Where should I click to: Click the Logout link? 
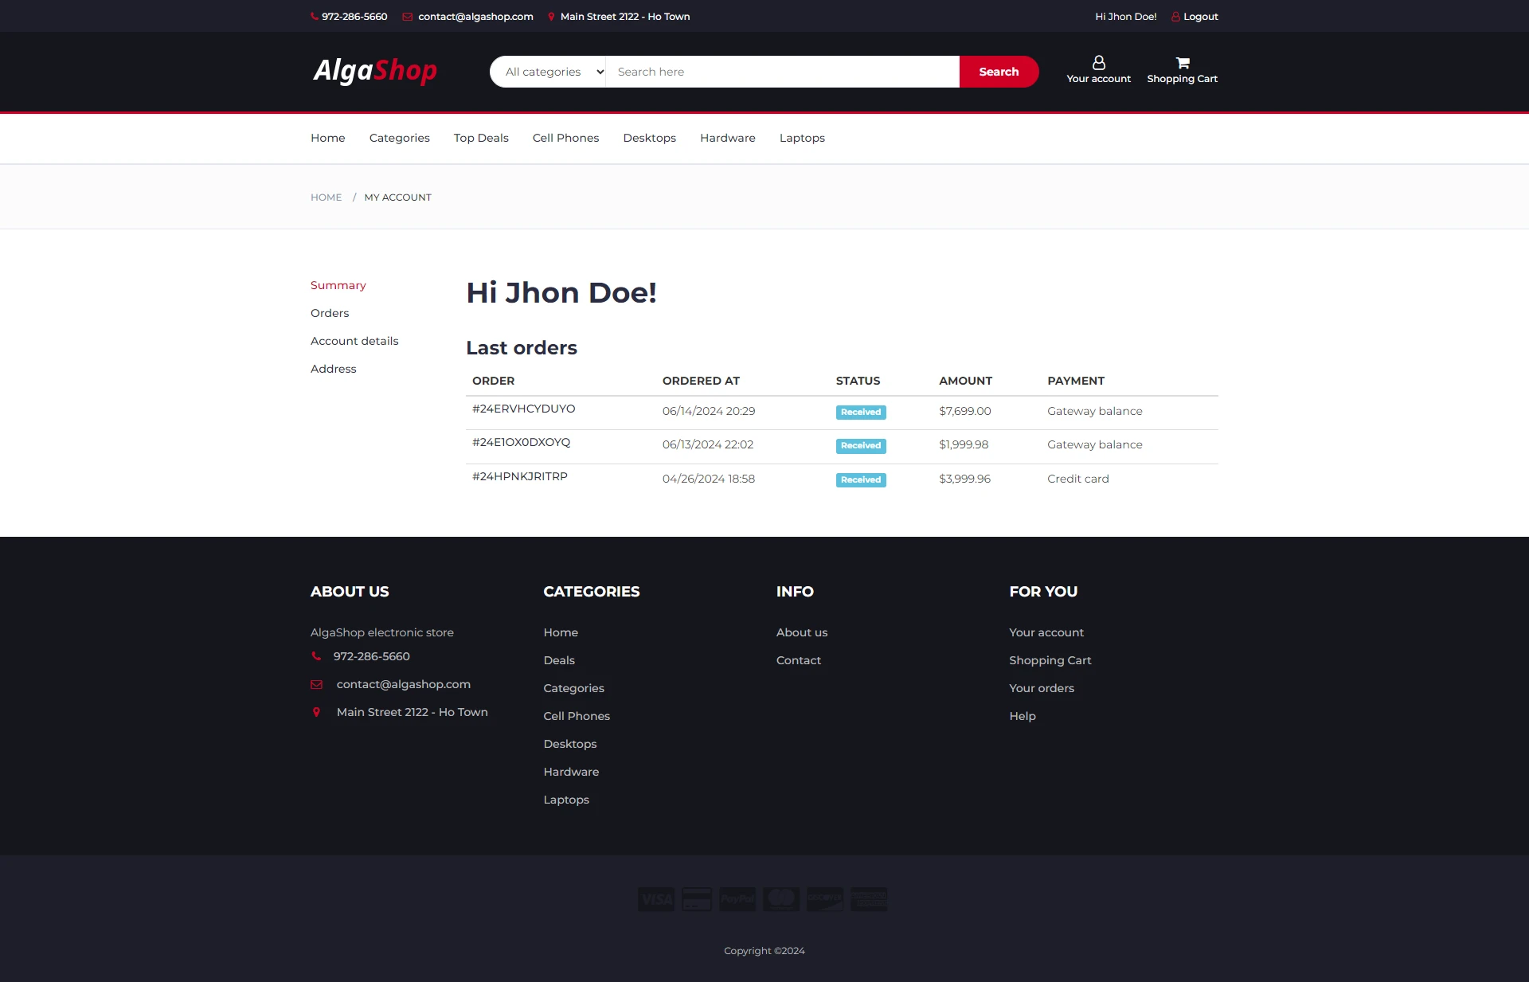[1200, 16]
